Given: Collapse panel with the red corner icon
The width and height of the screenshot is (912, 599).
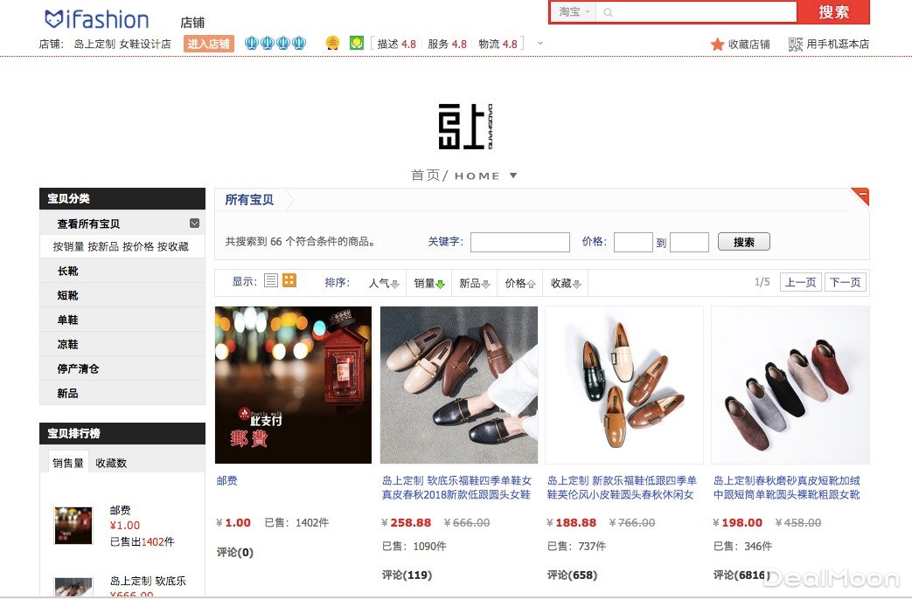Looking at the screenshot, I should [861, 196].
